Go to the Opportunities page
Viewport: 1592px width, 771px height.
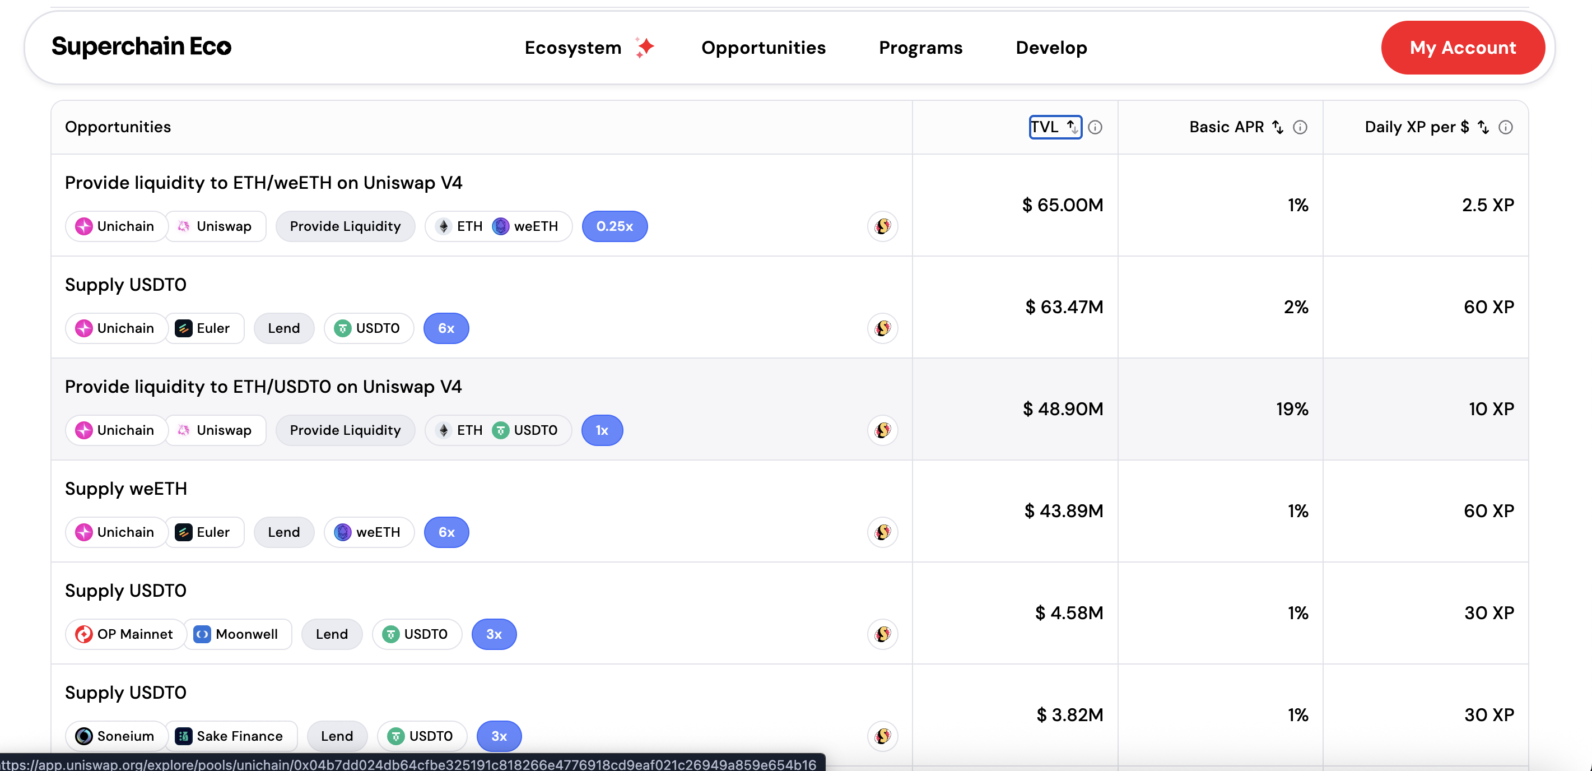pos(764,48)
